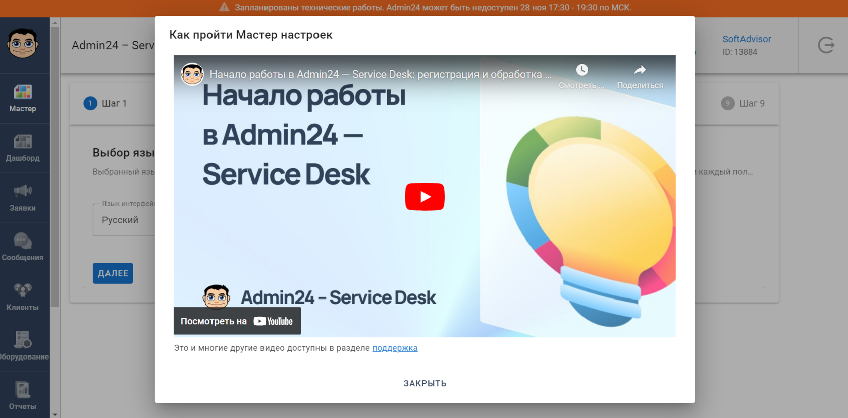The width and height of the screenshot is (848, 418).
Task: Close the dialog with ЗАКРЫТЬ
Action: [425, 383]
